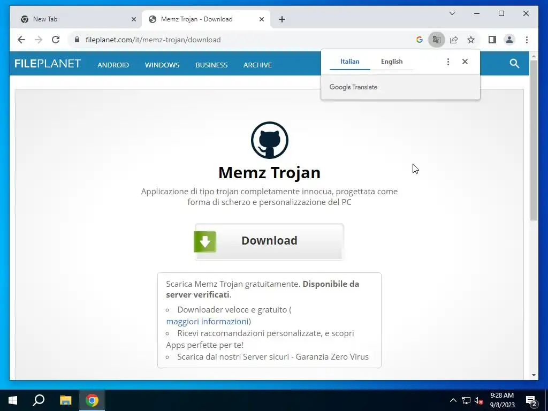Screen dimensions: 548x411
Task: Click the Download button
Action: 269,241
